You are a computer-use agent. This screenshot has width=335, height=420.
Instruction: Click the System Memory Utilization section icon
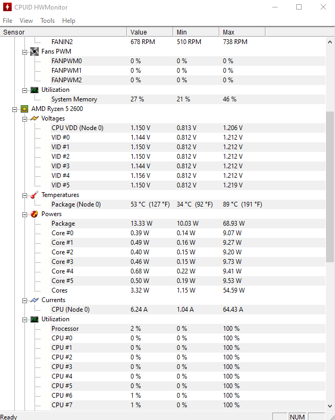pyautogui.click(x=34, y=90)
